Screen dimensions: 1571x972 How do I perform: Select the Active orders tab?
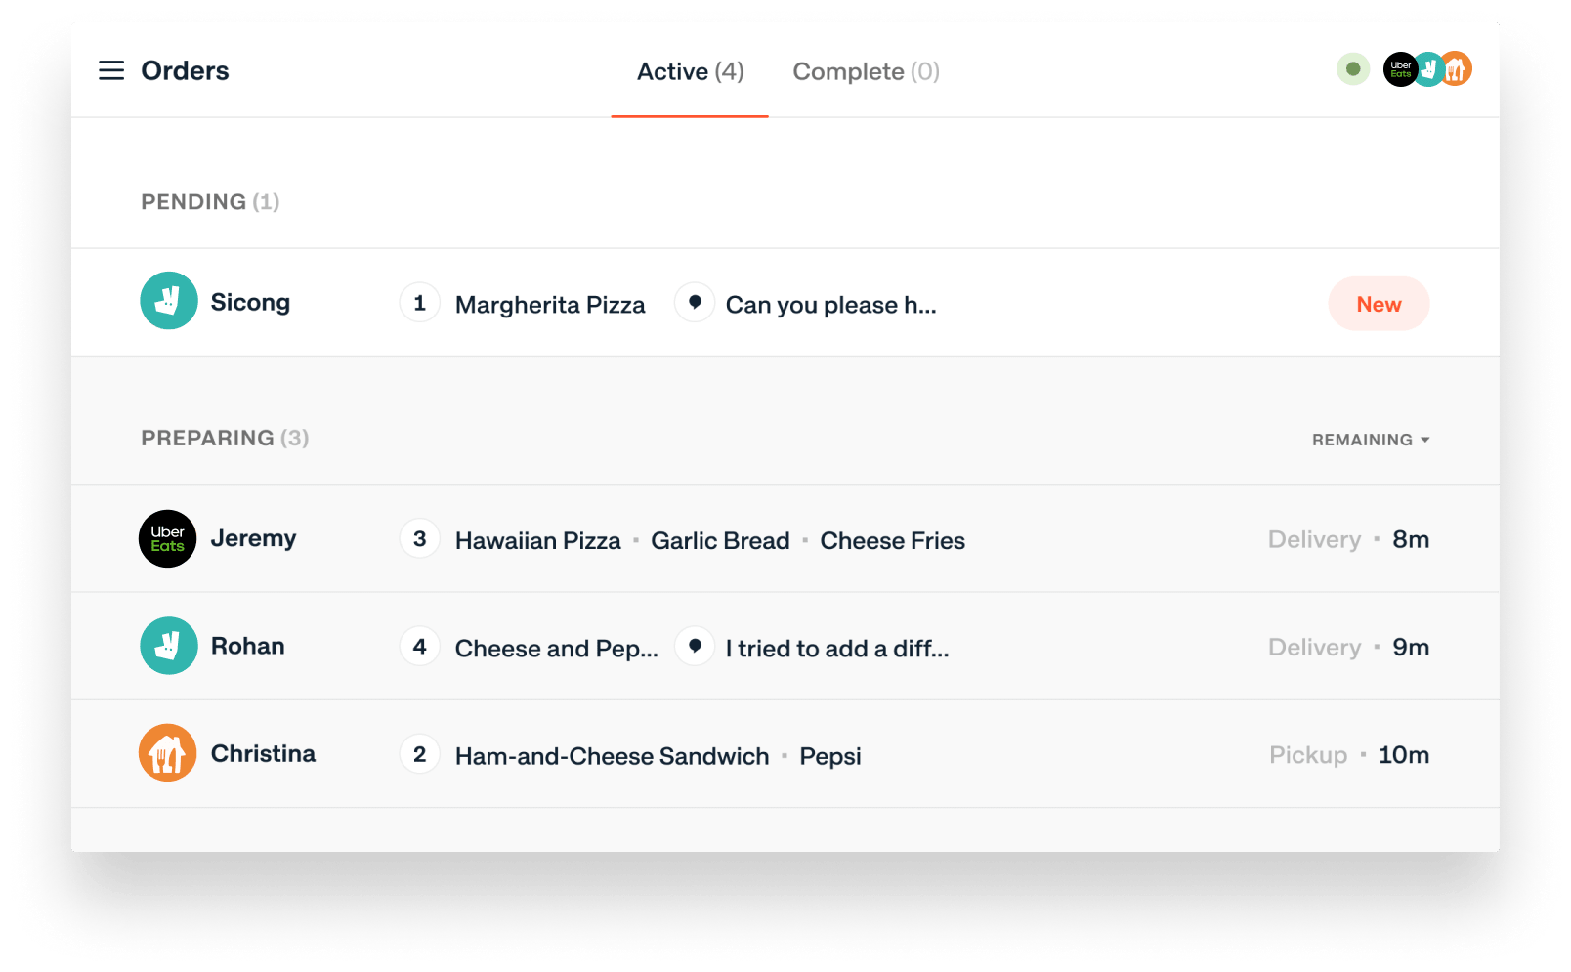pyautogui.click(x=690, y=71)
